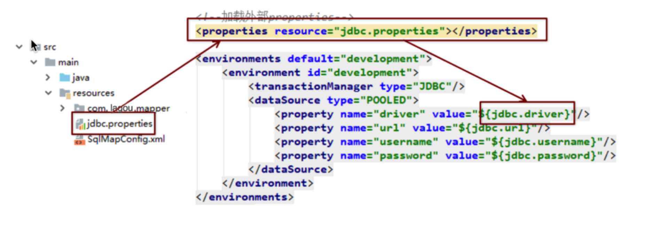This screenshot has height=226, width=649.
Task: Click the ${jdbc.username} value
Action: pyautogui.click(x=544, y=142)
